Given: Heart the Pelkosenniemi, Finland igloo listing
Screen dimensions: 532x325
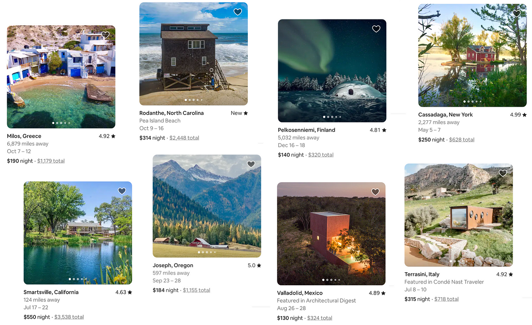Looking at the screenshot, I should tap(376, 29).
